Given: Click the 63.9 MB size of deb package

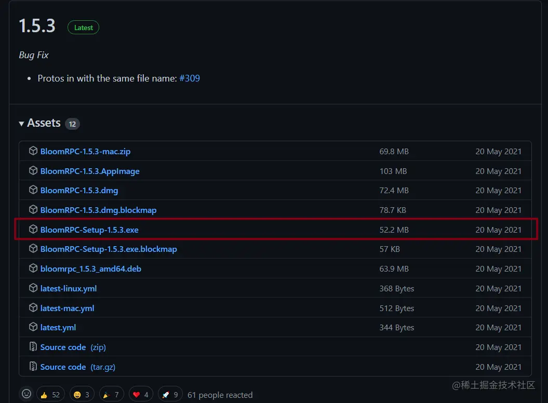Looking at the screenshot, I should point(394,269).
